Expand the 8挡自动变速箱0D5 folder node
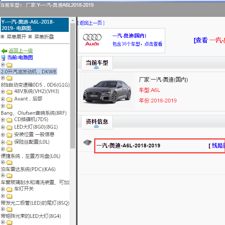Viewport: 225px width, 225px height. pyautogui.click(x=3, y=78)
